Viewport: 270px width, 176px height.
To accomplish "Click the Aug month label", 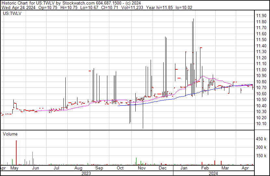I will tap(78, 168).
